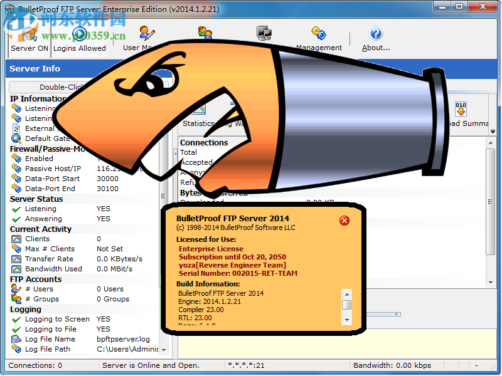Click the Server ON toolbar icon
The height and width of the screenshot is (376, 502).
click(x=28, y=34)
